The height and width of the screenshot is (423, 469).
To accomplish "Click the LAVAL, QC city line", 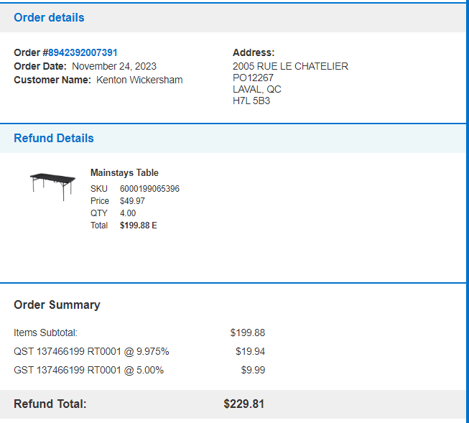I will coord(257,89).
